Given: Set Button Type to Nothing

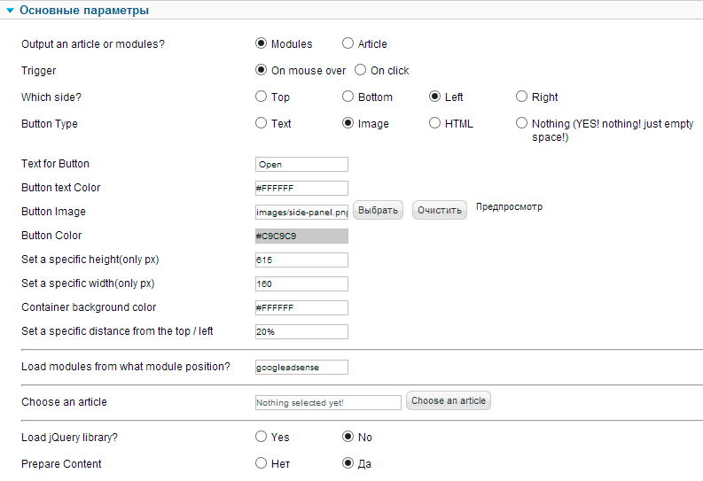Looking at the screenshot, I should pos(521,123).
